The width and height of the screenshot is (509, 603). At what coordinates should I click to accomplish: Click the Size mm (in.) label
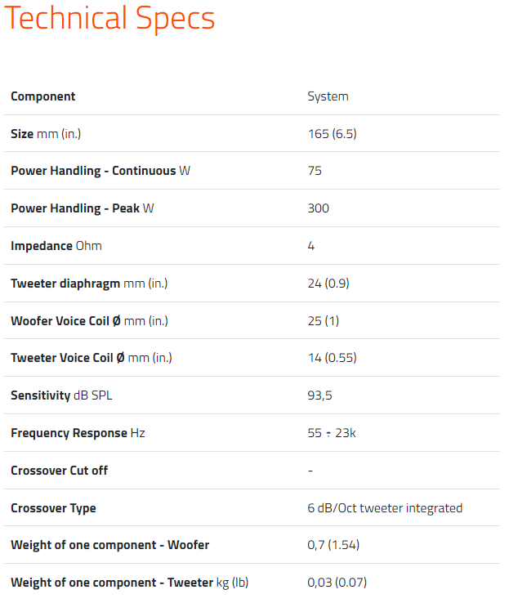(x=46, y=134)
